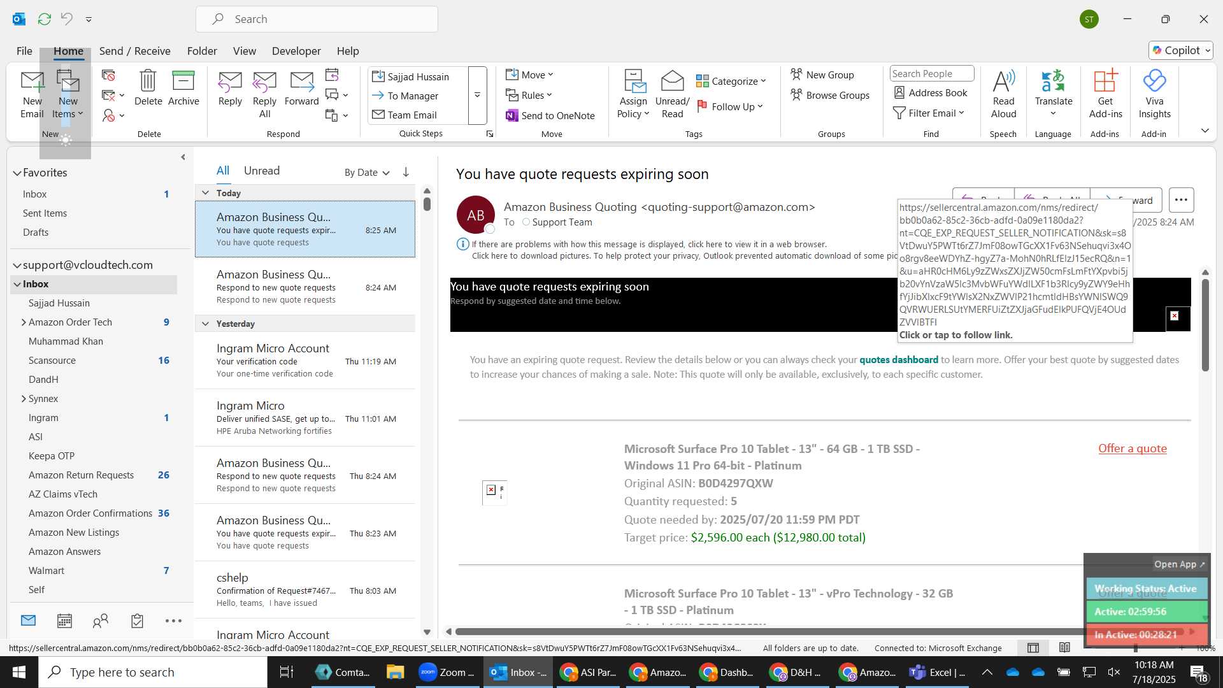Click the Translate icon
This screenshot has width=1223, height=688.
pos(1054,94)
